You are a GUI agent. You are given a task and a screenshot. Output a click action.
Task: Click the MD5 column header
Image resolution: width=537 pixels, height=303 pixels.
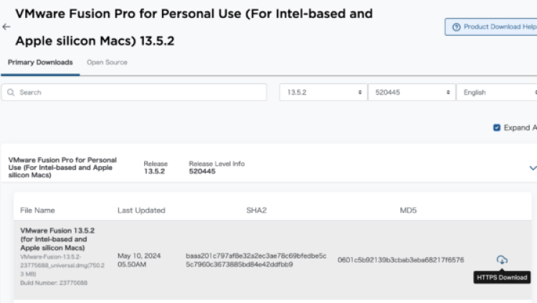(x=409, y=211)
